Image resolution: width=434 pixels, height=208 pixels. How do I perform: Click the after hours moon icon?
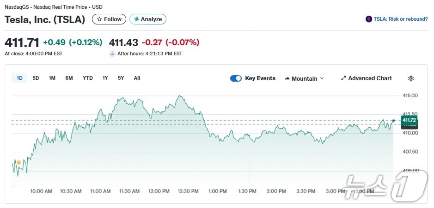coord(112,53)
